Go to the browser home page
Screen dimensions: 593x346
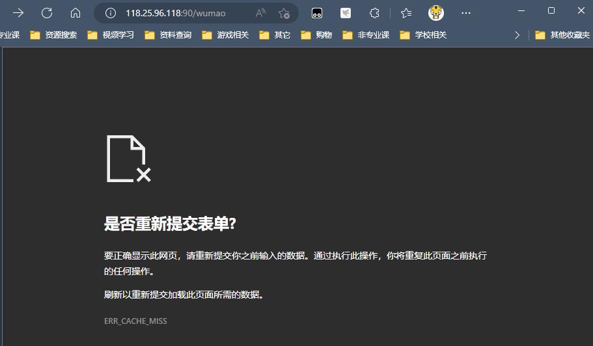[76, 13]
